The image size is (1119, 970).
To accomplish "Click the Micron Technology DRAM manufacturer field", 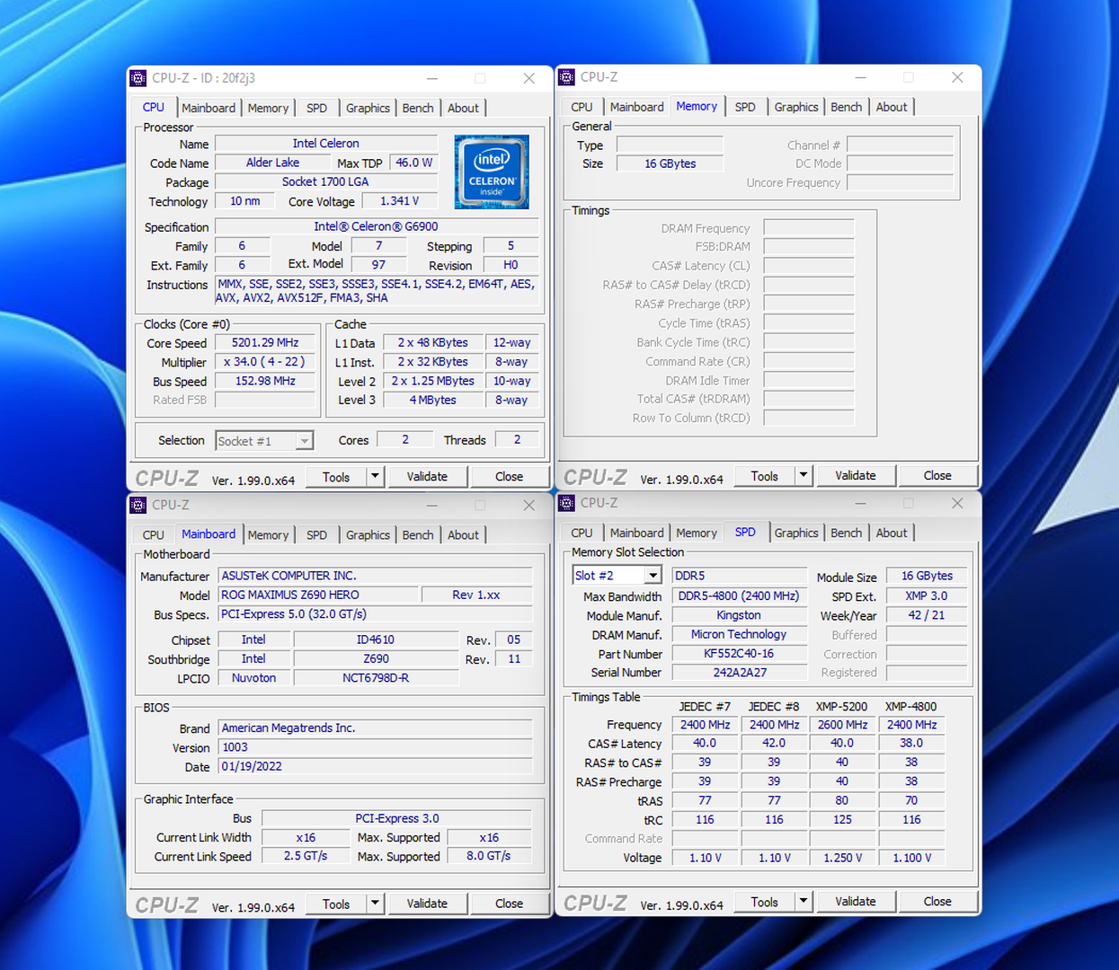I will (739, 634).
